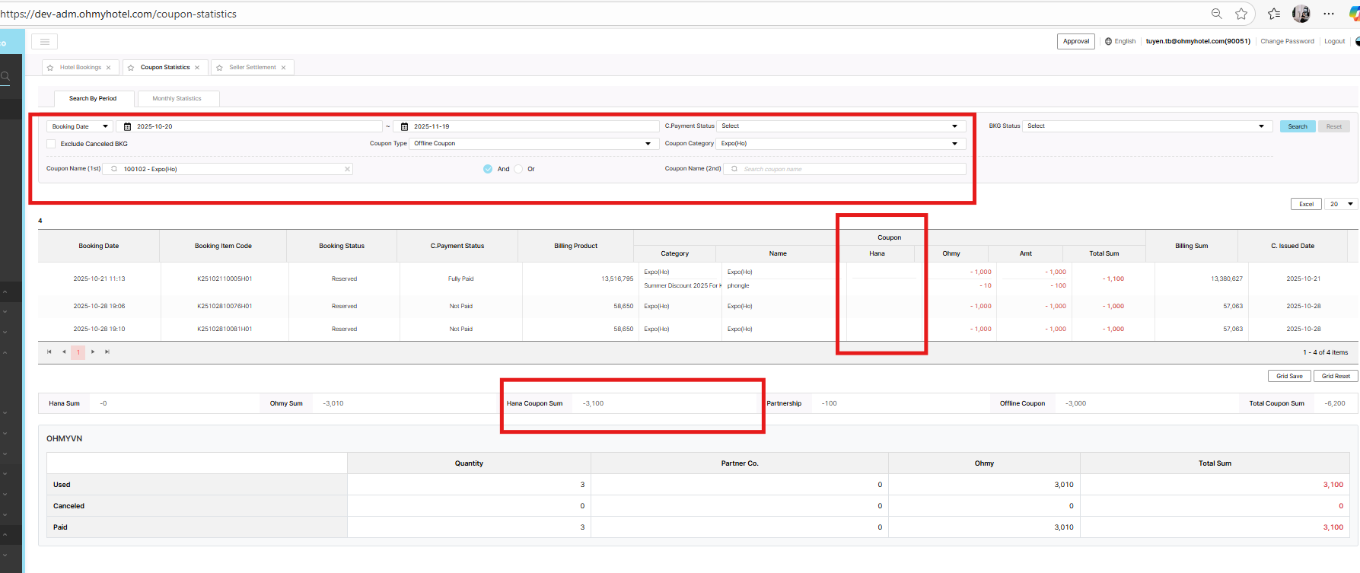
Task: Open the page size dropdown showing 20
Action: pyautogui.click(x=1341, y=204)
